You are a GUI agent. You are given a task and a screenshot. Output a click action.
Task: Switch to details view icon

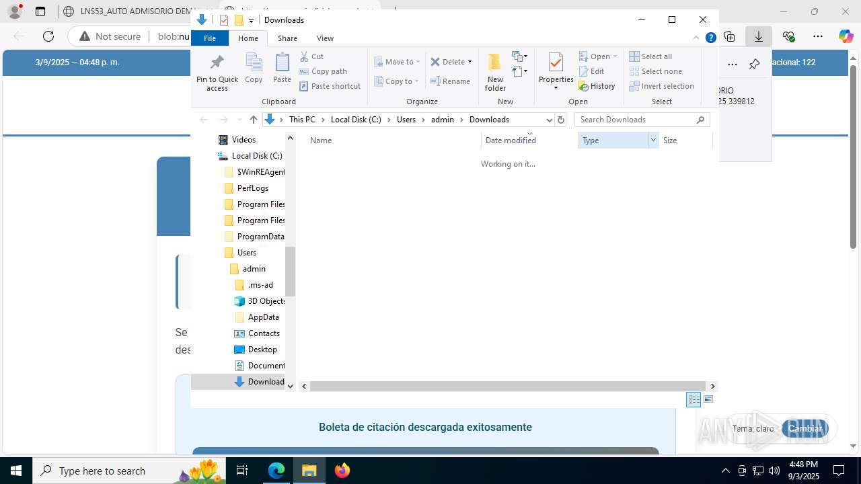[x=694, y=399]
